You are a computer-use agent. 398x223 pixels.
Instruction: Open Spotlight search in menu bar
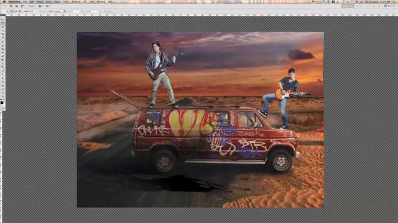394,2
